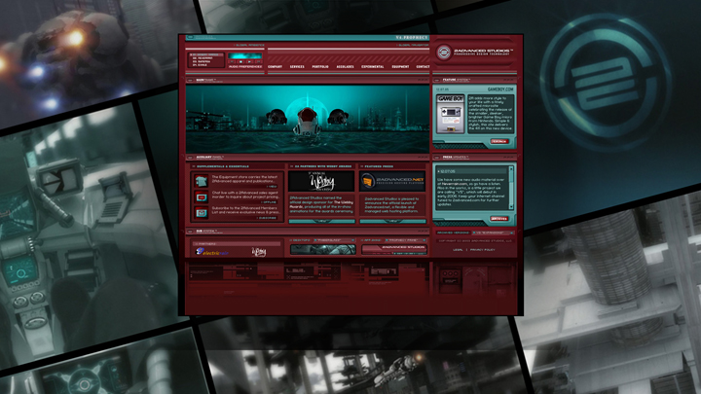701x394 pixels.
Task: Click the desktop wallpaper preview thumbnail
Action: [323, 250]
